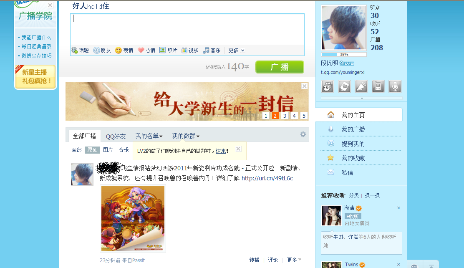Open the 表情 emoticon picker
The width and height of the screenshot is (464, 268).
pyautogui.click(x=124, y=51)
